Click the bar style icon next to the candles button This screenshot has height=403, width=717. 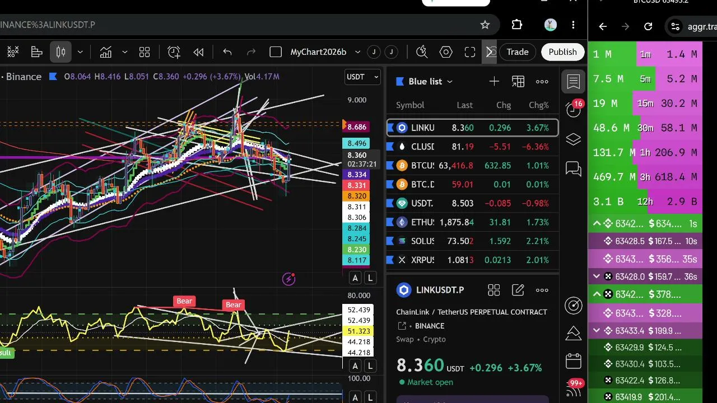pos(37,52)
